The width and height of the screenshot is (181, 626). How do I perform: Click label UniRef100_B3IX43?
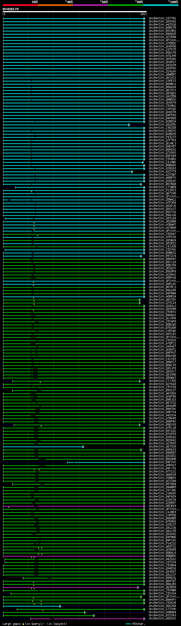click(162, 615)
